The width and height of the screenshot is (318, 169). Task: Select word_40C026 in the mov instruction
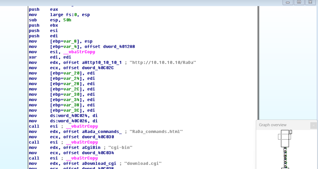(73, 121)
